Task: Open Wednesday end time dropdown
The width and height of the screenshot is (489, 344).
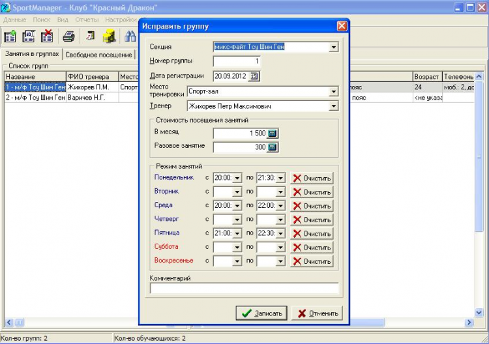Action: tap(280, 206)
